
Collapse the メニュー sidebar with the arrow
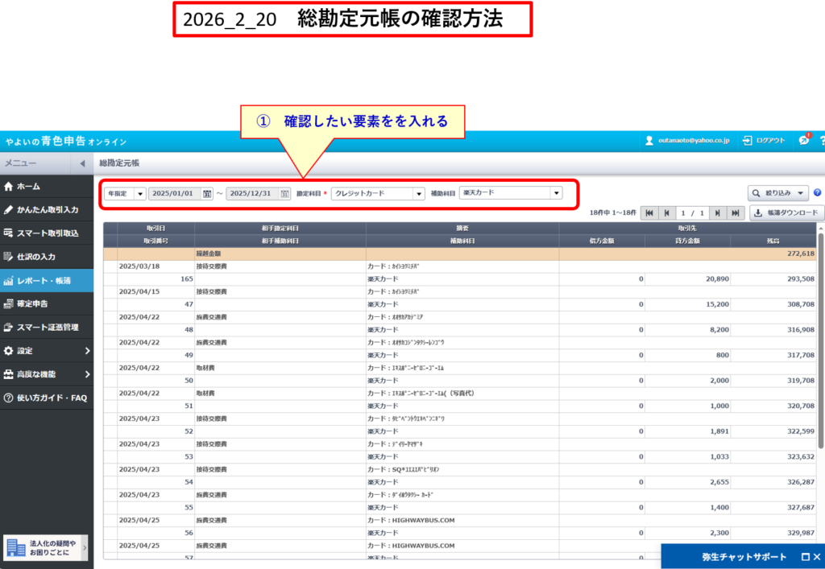click(x=82, y=163)
